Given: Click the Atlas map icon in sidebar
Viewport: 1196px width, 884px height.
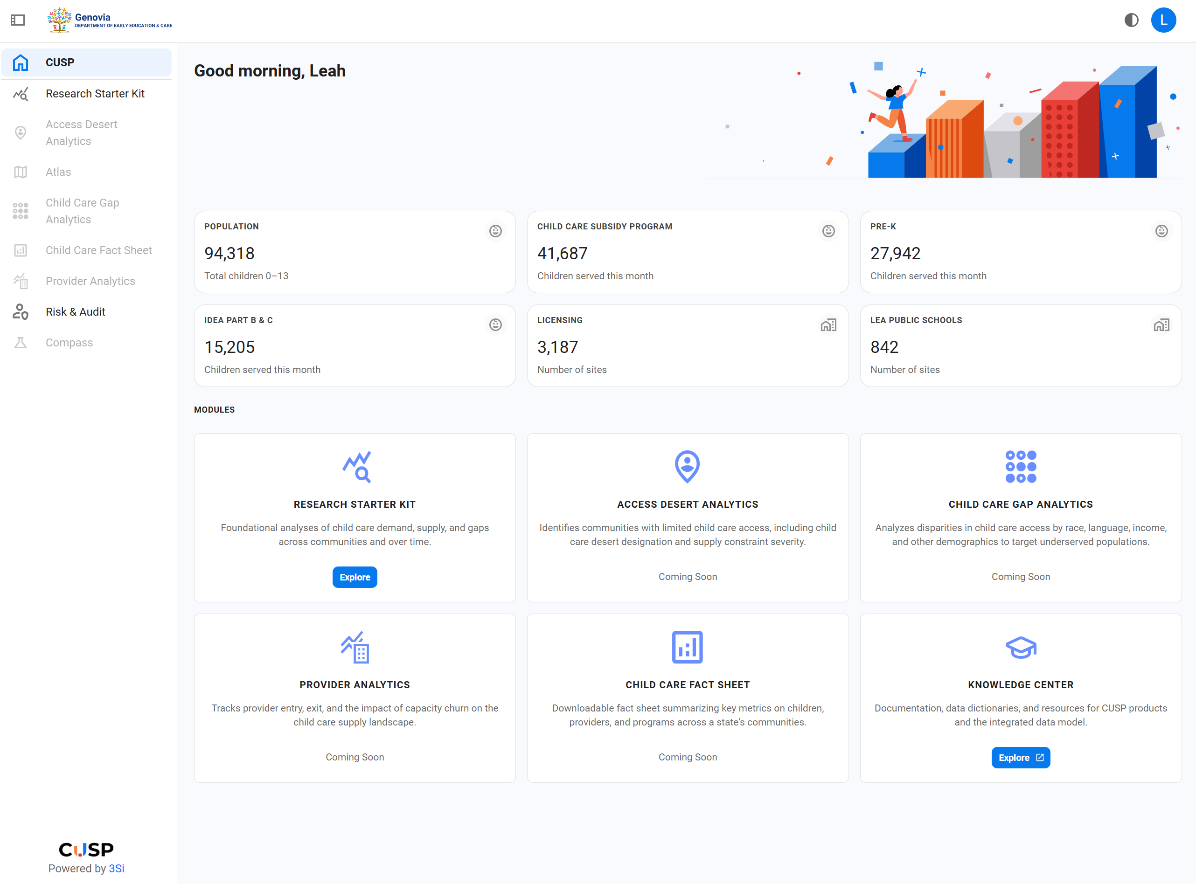Looking at the screenshot, I should [21, 172].
